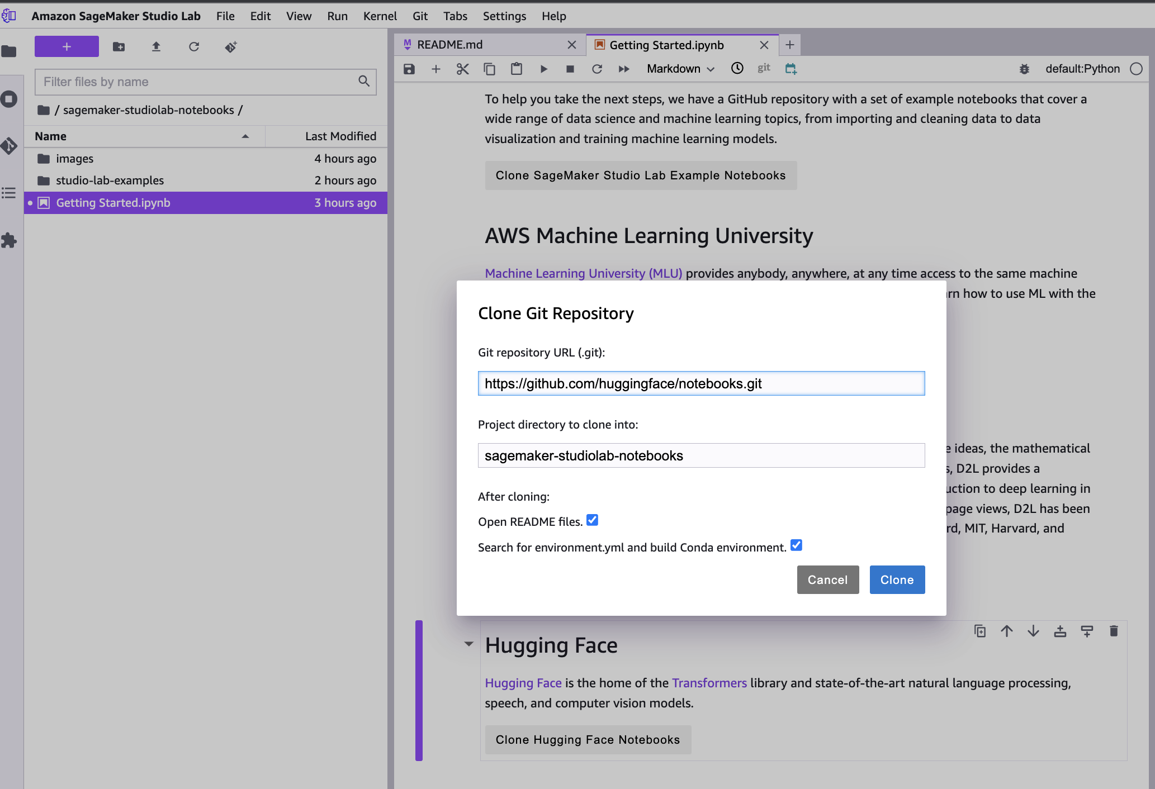Move the Hugging Face cell up
Image resolution: width=1155 pixels, height=789 pixels.
tap(1007, 631)
